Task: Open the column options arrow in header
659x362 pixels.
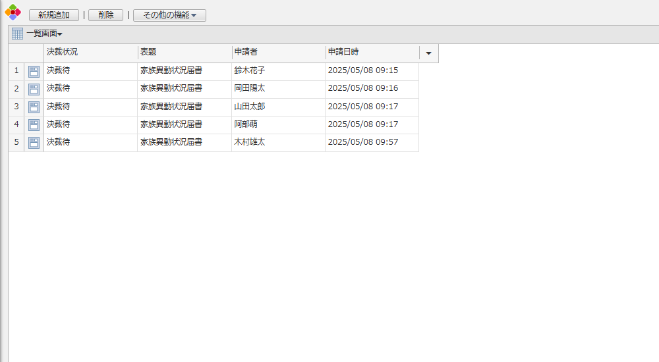Action: [429, 53]
